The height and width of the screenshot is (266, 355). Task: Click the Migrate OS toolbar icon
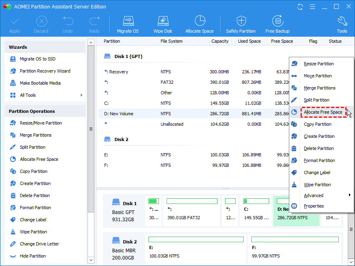127,24
